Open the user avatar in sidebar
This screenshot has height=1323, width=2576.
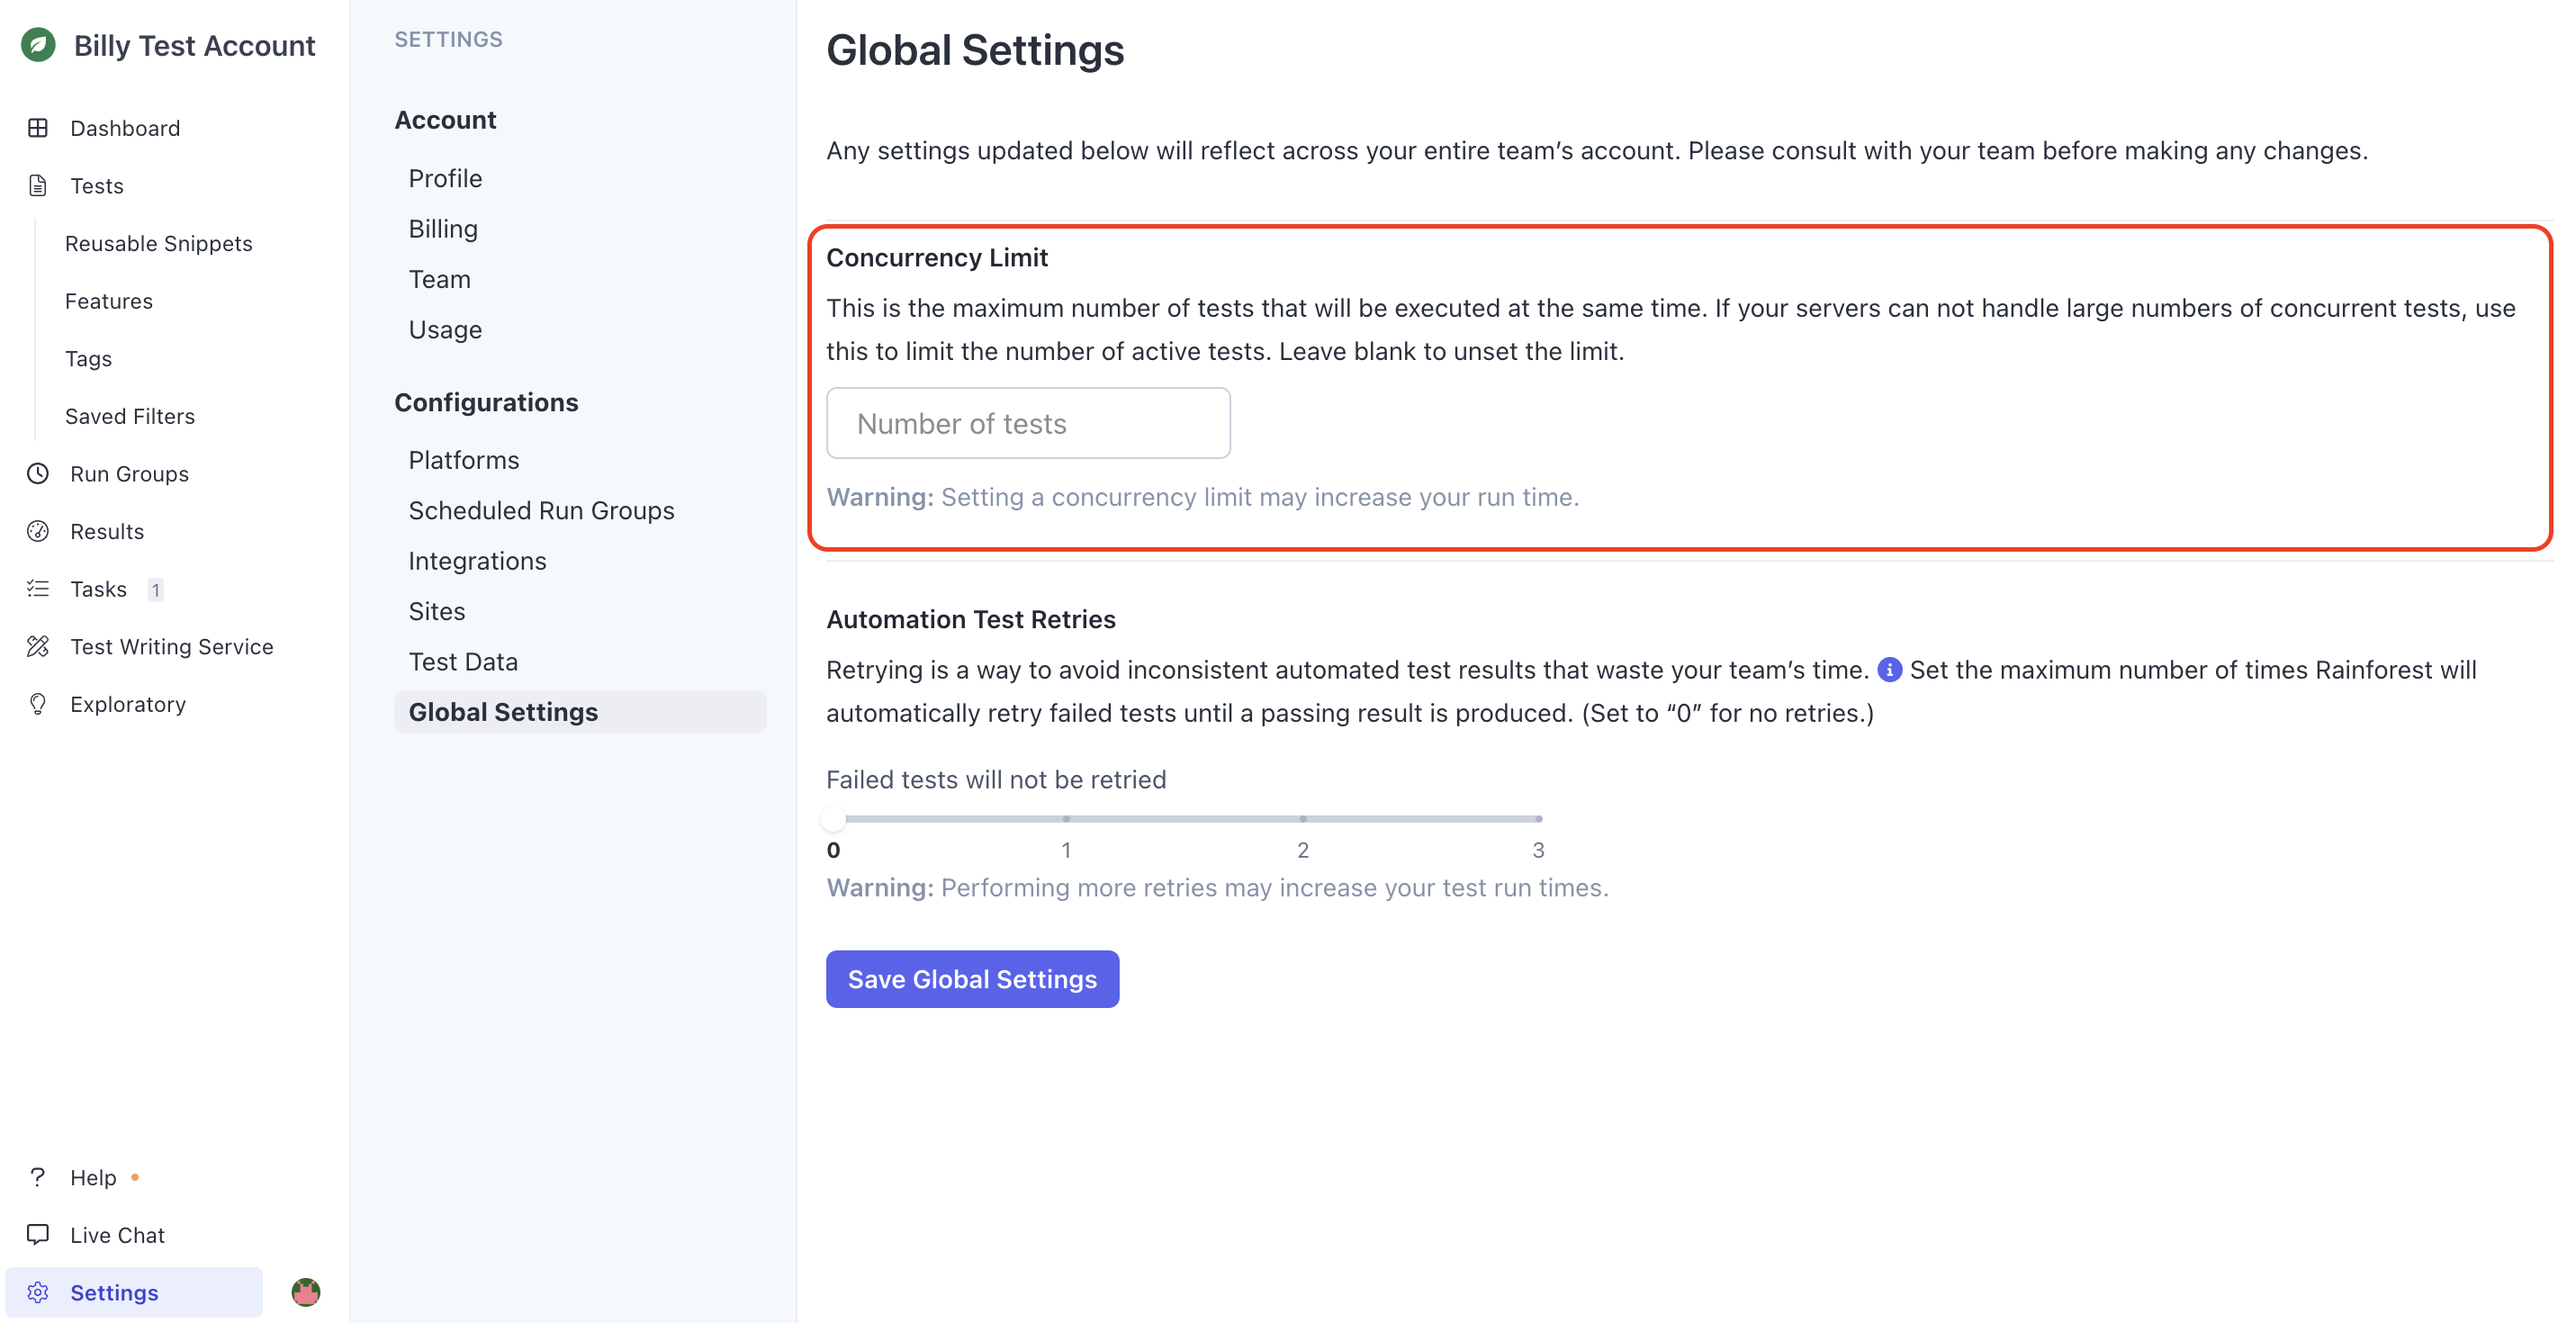coord(306,1292)
